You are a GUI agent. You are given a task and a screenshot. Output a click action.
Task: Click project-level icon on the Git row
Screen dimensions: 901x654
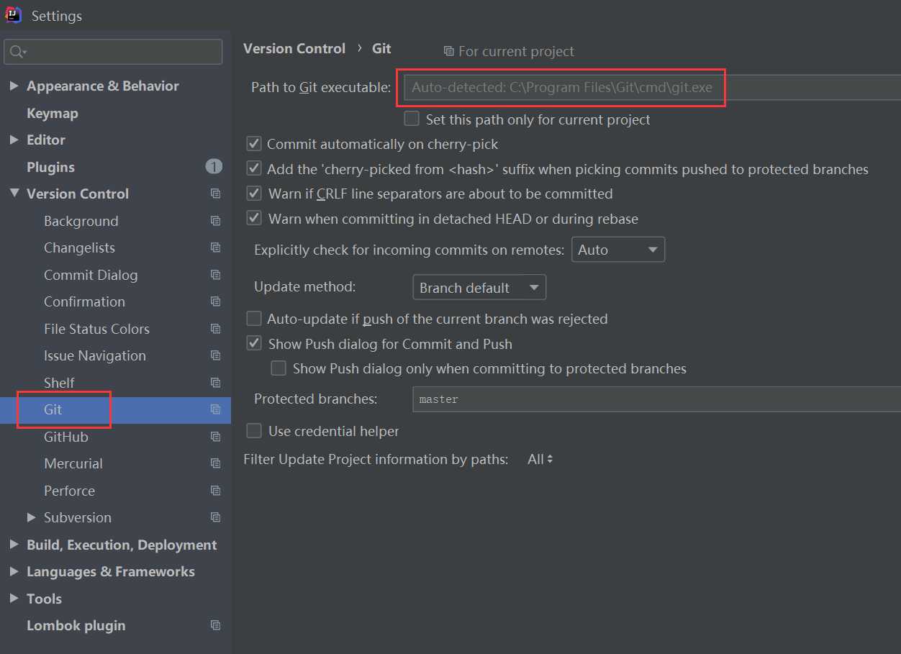(x=215, y=409)
